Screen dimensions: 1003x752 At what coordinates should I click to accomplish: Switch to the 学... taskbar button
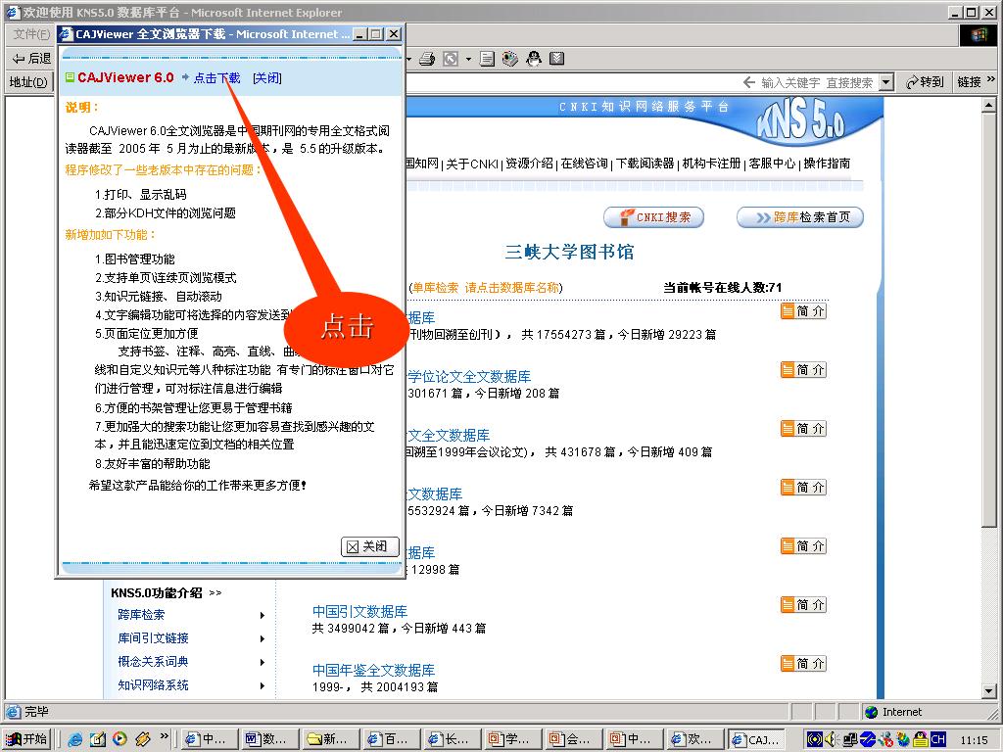(512, 740)
